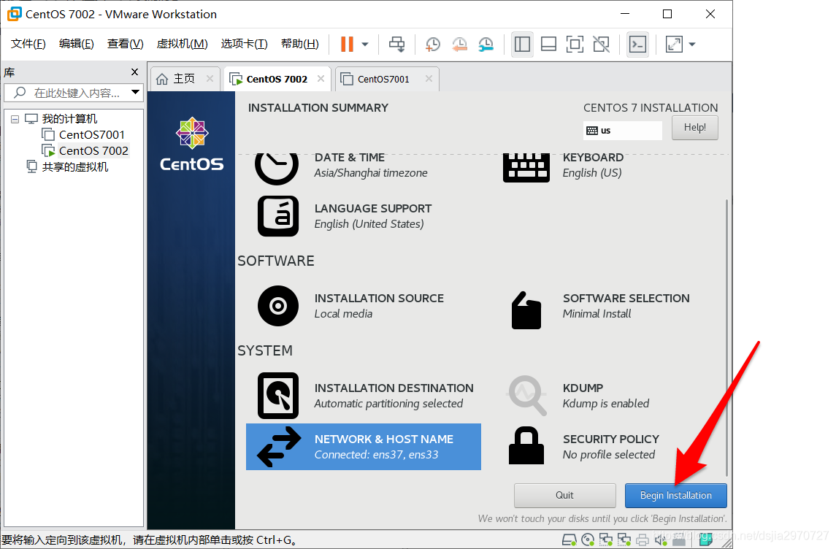The image size is (836, 549).
Task: Click the 'English (US)' keyboard label
Action: click(592, 173)
